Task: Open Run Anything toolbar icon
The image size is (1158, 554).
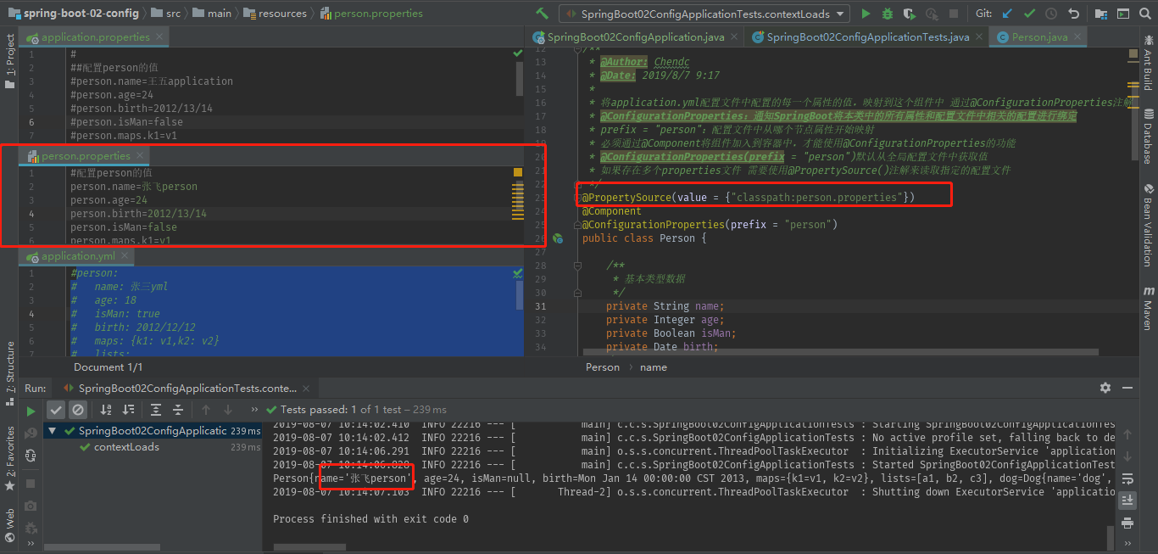Action: pos(1123,14)
